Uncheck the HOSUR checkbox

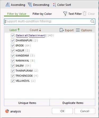tap(13, 51)
